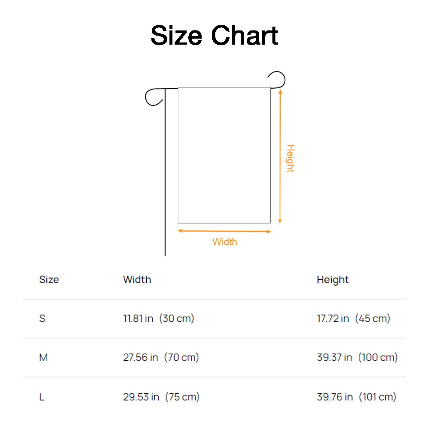Click the orange Width label in diagram
This screenshot has height=429, width=429.
pos(224,242)
